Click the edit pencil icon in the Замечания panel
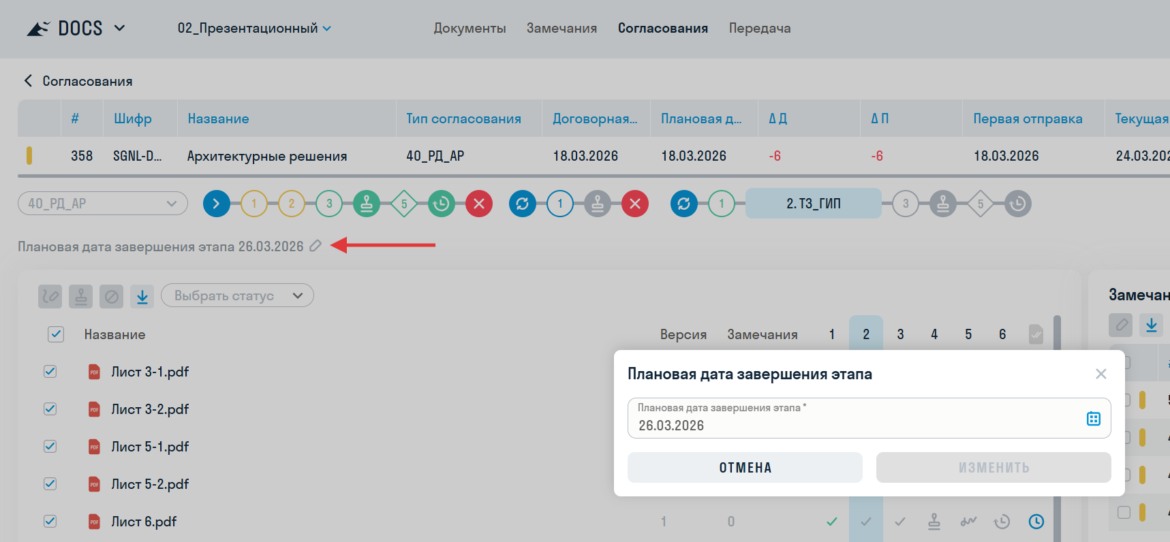This screenshot has height=542, width=1170. [x=1121, y=325]
